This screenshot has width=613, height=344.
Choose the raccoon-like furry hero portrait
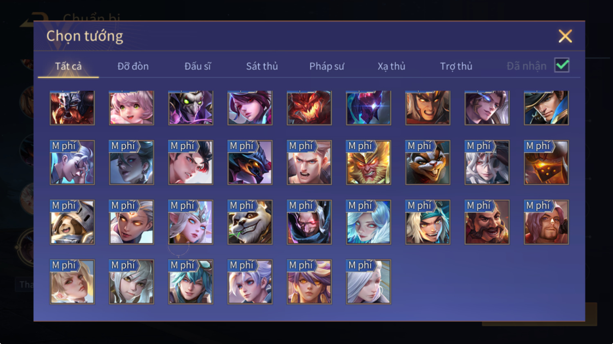428,163
